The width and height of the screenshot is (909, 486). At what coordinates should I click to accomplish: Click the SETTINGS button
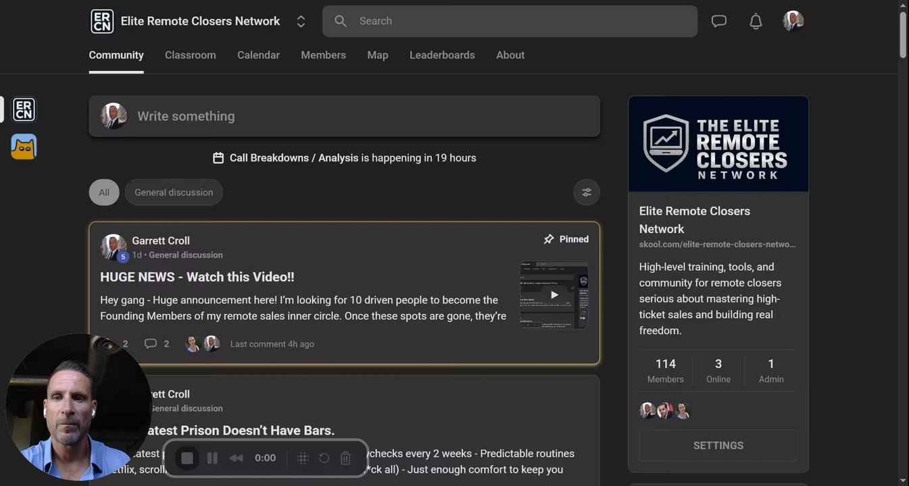718,446
